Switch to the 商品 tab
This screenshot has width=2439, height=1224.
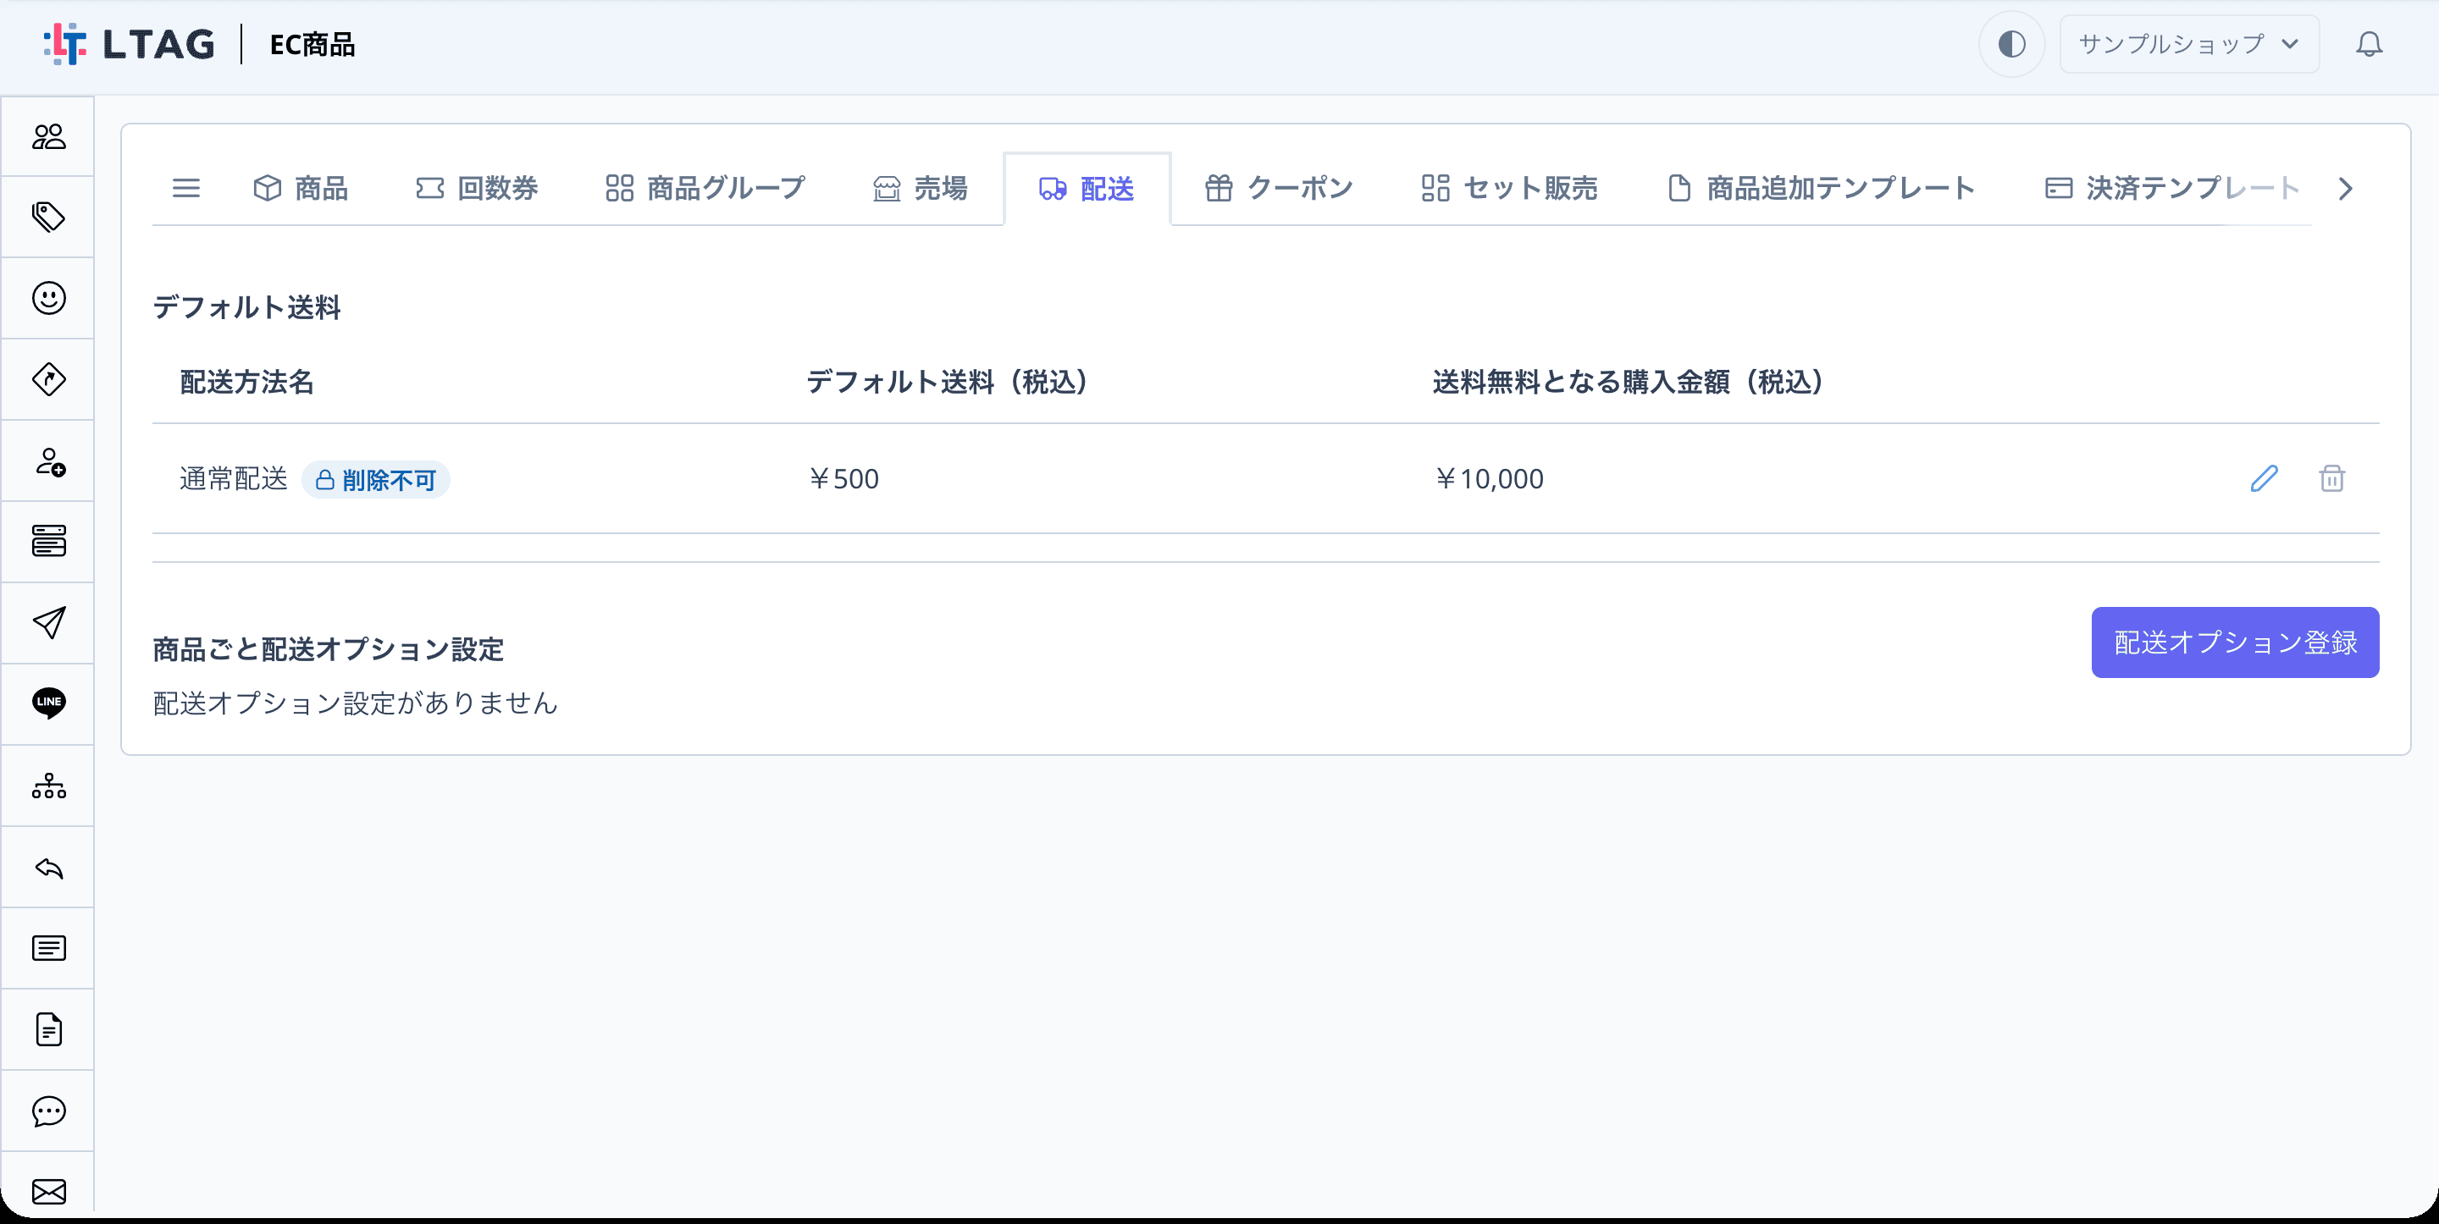(301, 189)
